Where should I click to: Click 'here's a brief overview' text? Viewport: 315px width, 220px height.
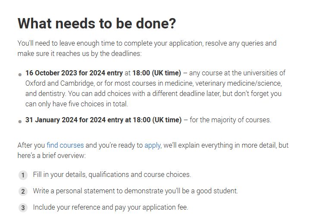pyautogui.click(x=51, y=155)
